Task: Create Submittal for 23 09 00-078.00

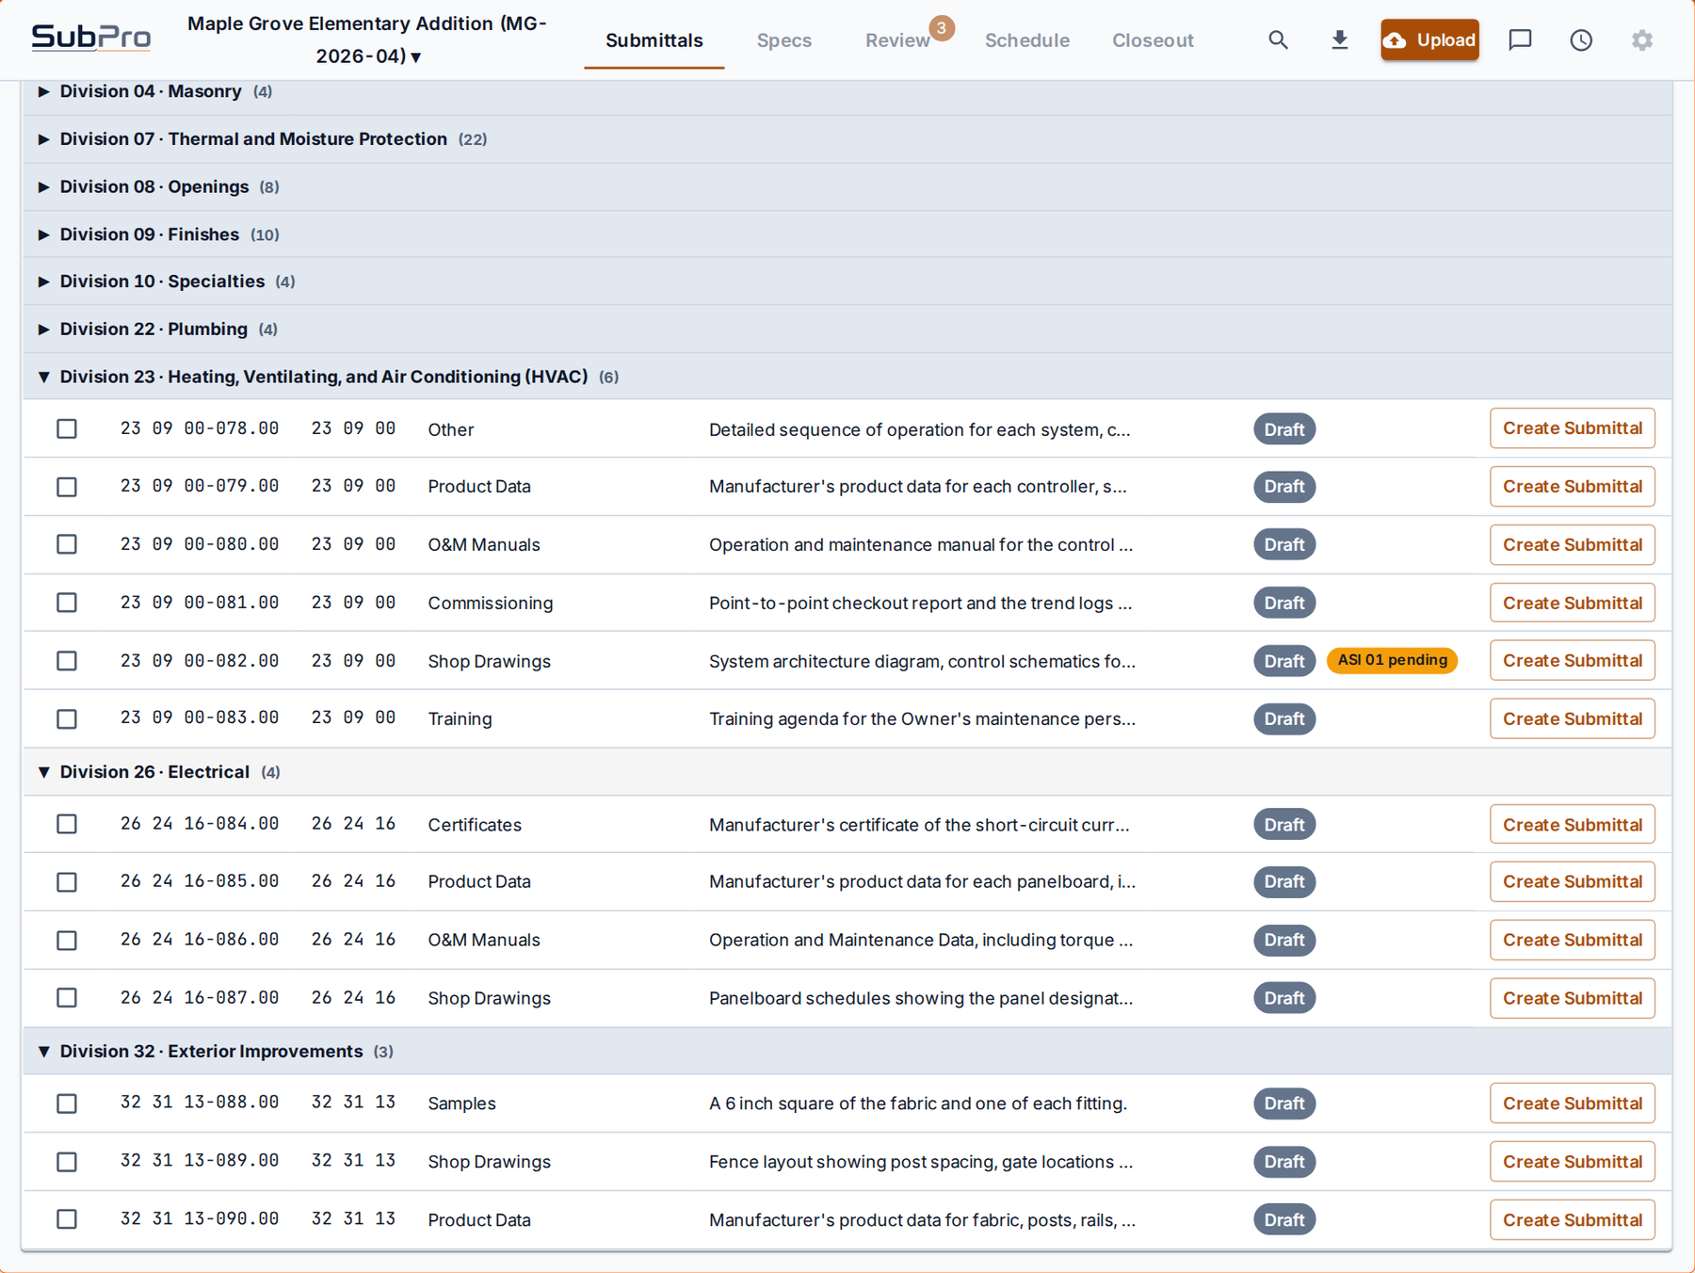Action: point(1572,428)
